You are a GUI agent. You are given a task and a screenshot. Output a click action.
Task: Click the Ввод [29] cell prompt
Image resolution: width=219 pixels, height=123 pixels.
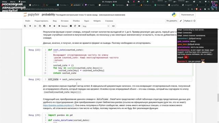pos(35,115)
